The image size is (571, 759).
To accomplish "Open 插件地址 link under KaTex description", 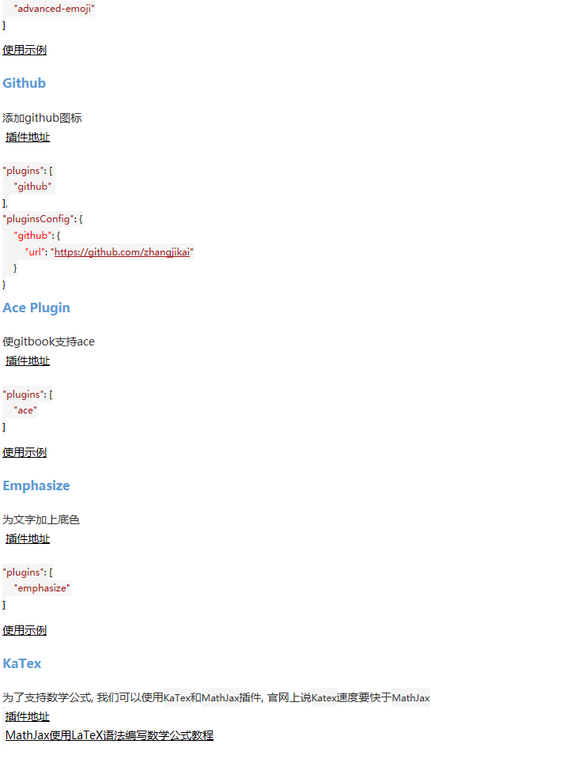I will 28,716.
